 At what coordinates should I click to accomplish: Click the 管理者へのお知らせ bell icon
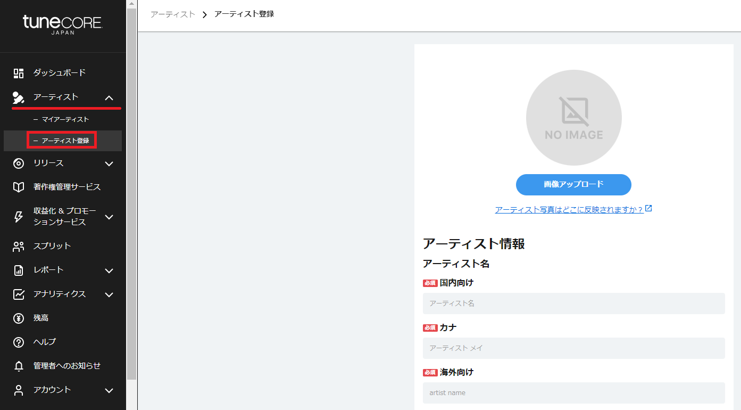pyautogui.click(x=18, y=366)
